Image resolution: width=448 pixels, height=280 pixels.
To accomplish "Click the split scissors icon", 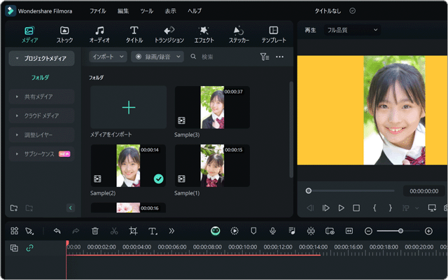I will click(114, 231).
